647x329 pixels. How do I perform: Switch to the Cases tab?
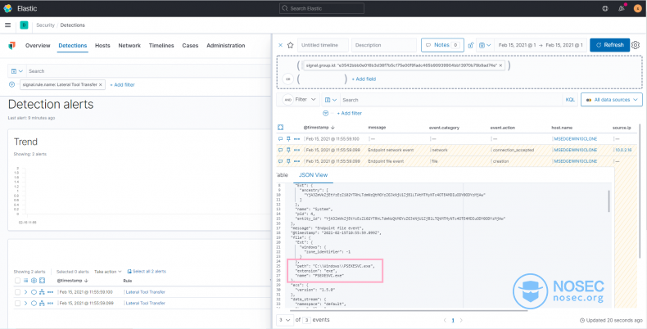tap(190, 46)
